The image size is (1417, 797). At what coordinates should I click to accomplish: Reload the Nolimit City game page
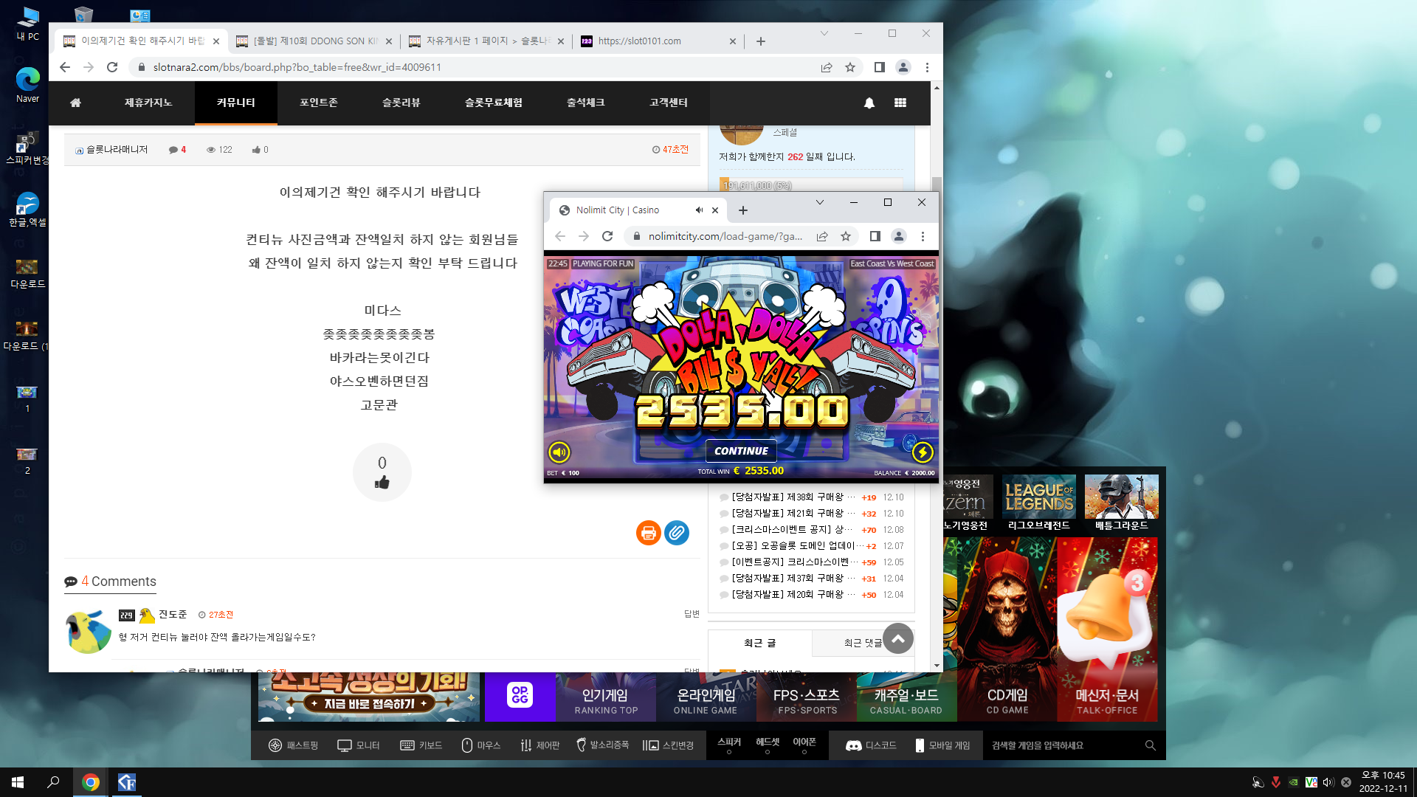point(607,236)
